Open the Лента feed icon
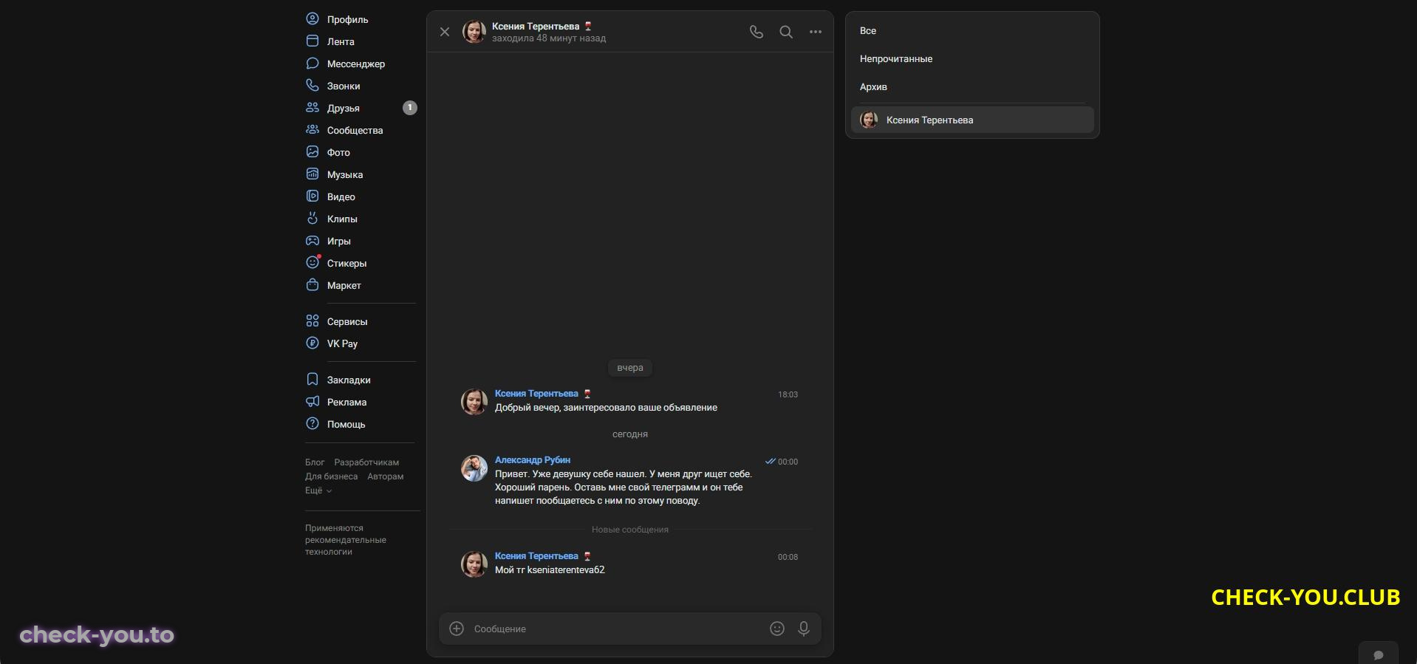This screenshot has width=1417, height=664. coord(313,41)
